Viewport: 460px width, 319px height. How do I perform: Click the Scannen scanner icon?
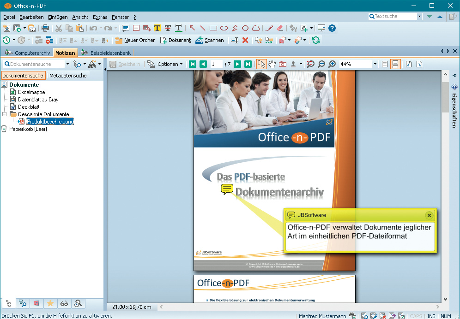tap(199, 40)
